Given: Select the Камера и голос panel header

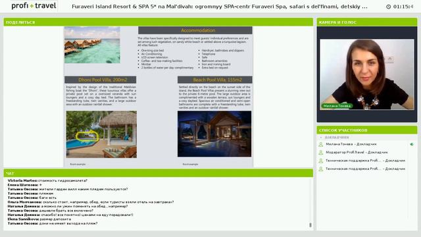Looking at the screenshot, I should coord(367,22).
